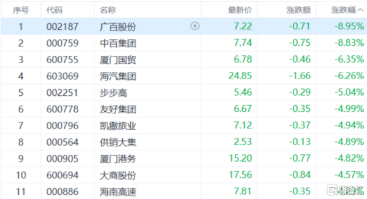This screenshot has width=367, height=199.
Task: Select the latest price 17.56
Action: coord(241,175)
